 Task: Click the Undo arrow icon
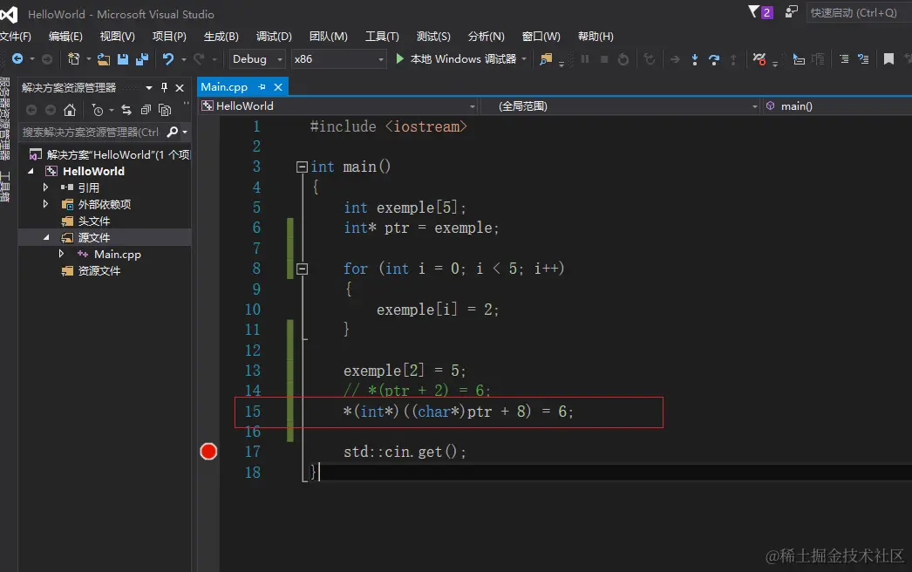pyautogui.click(x=168, y=58)
